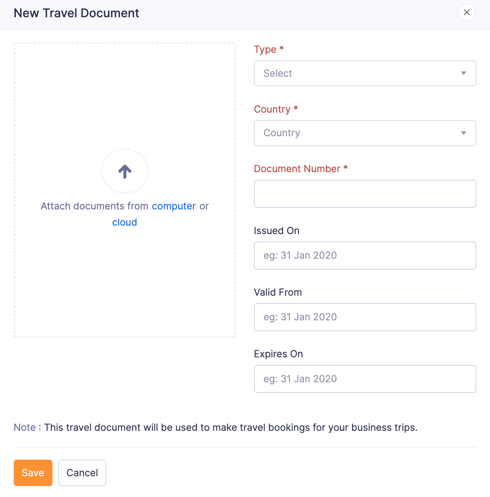
Task: Click the Expires On label
Action: (278, 354)
